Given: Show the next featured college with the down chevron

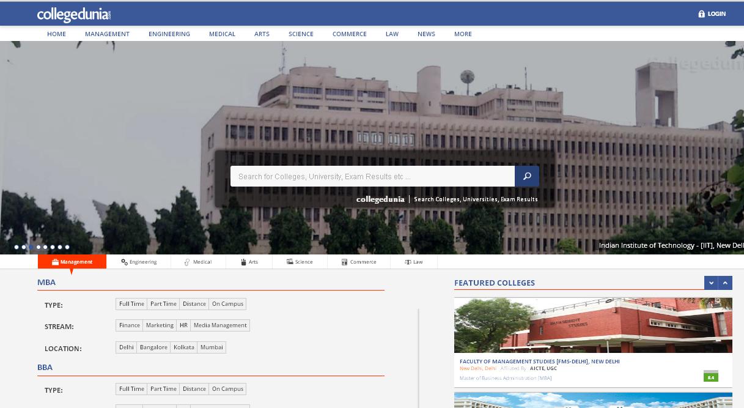Looking at the screenshot, I should tap(710, 283).
